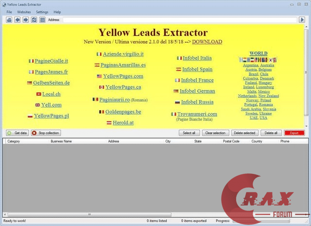
Task: Open the YellowPages.com link
Action: click(123, 76)
